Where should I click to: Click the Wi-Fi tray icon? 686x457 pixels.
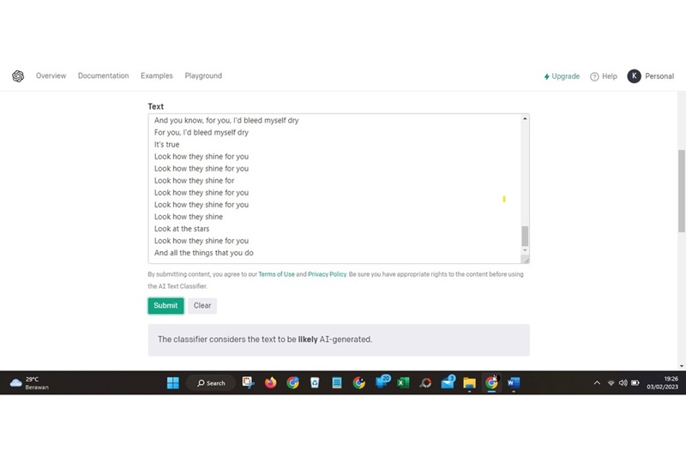pos(611,382)
